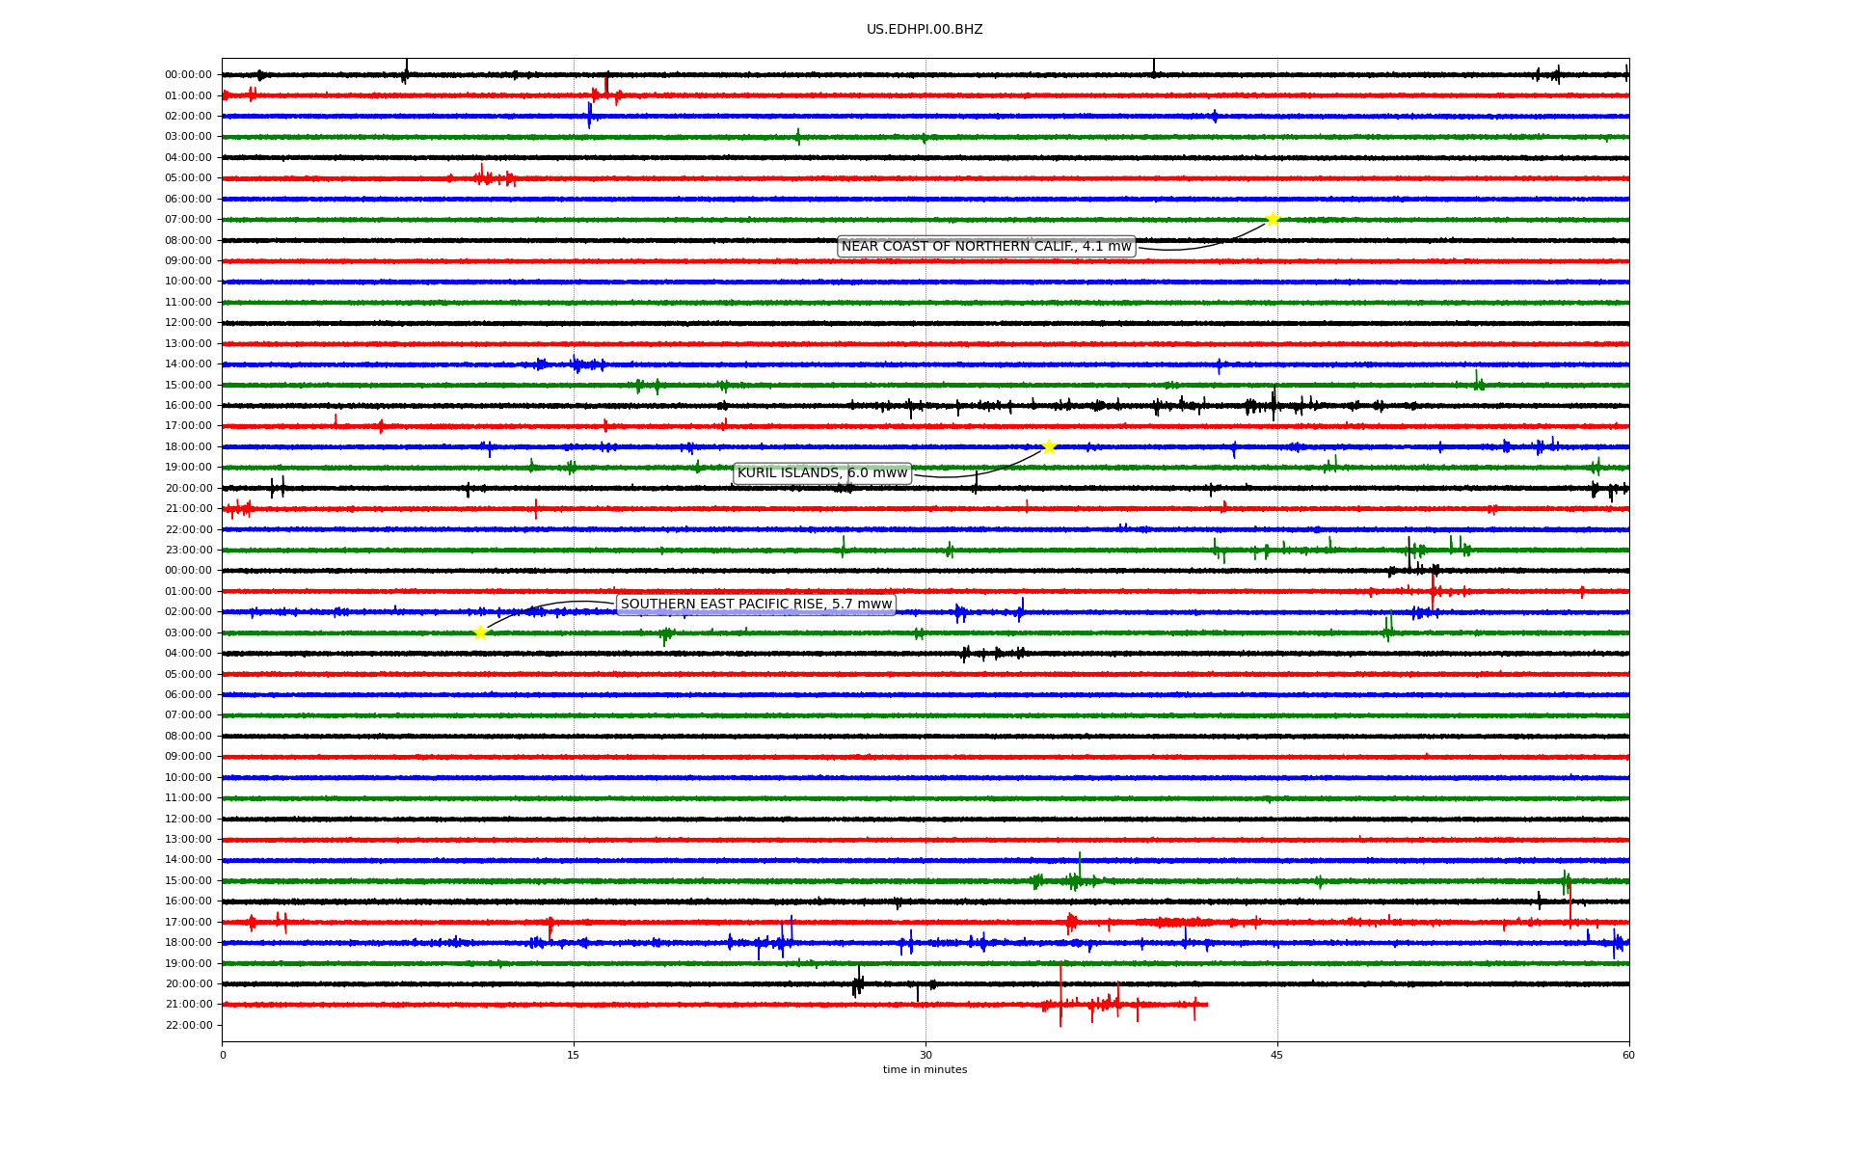Click the 18:00:00 label on the Kuril Islands star row

[188, 447]
